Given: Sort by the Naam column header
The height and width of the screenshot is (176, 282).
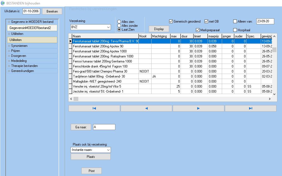Looking at the screenshot, I should point(105,36).
